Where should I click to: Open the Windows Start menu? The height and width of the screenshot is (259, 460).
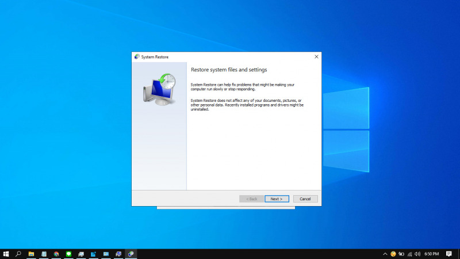(6, 254)
